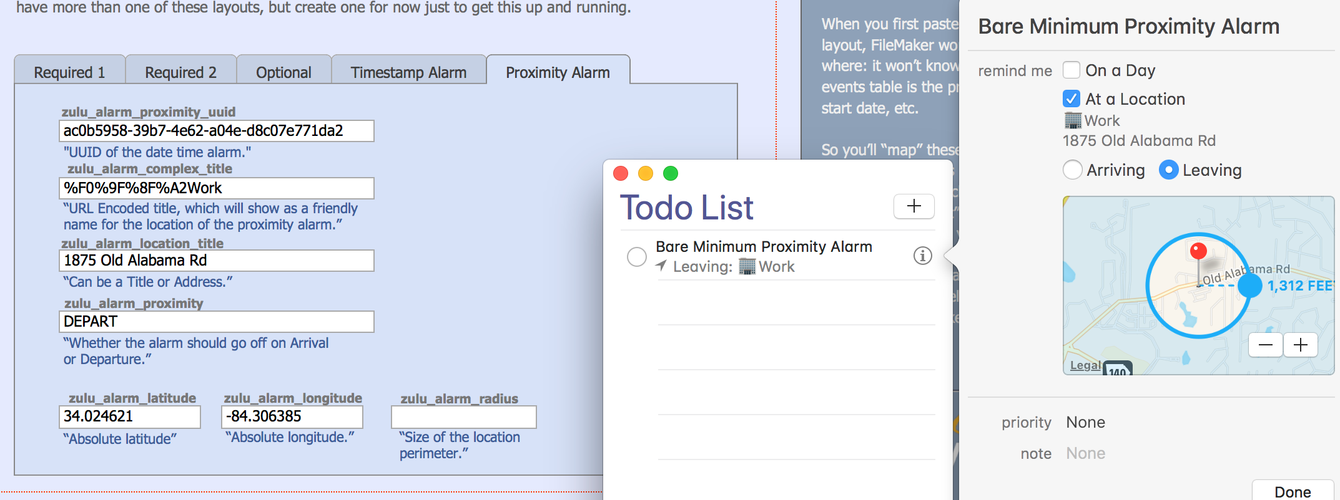Select the Optional tab
1340x500 pixels.
(283, 72)
